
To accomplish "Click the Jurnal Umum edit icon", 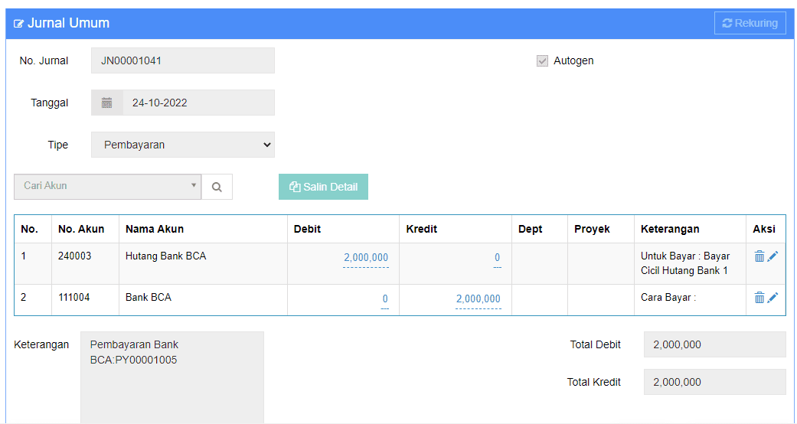I will [x=19, y=24].
